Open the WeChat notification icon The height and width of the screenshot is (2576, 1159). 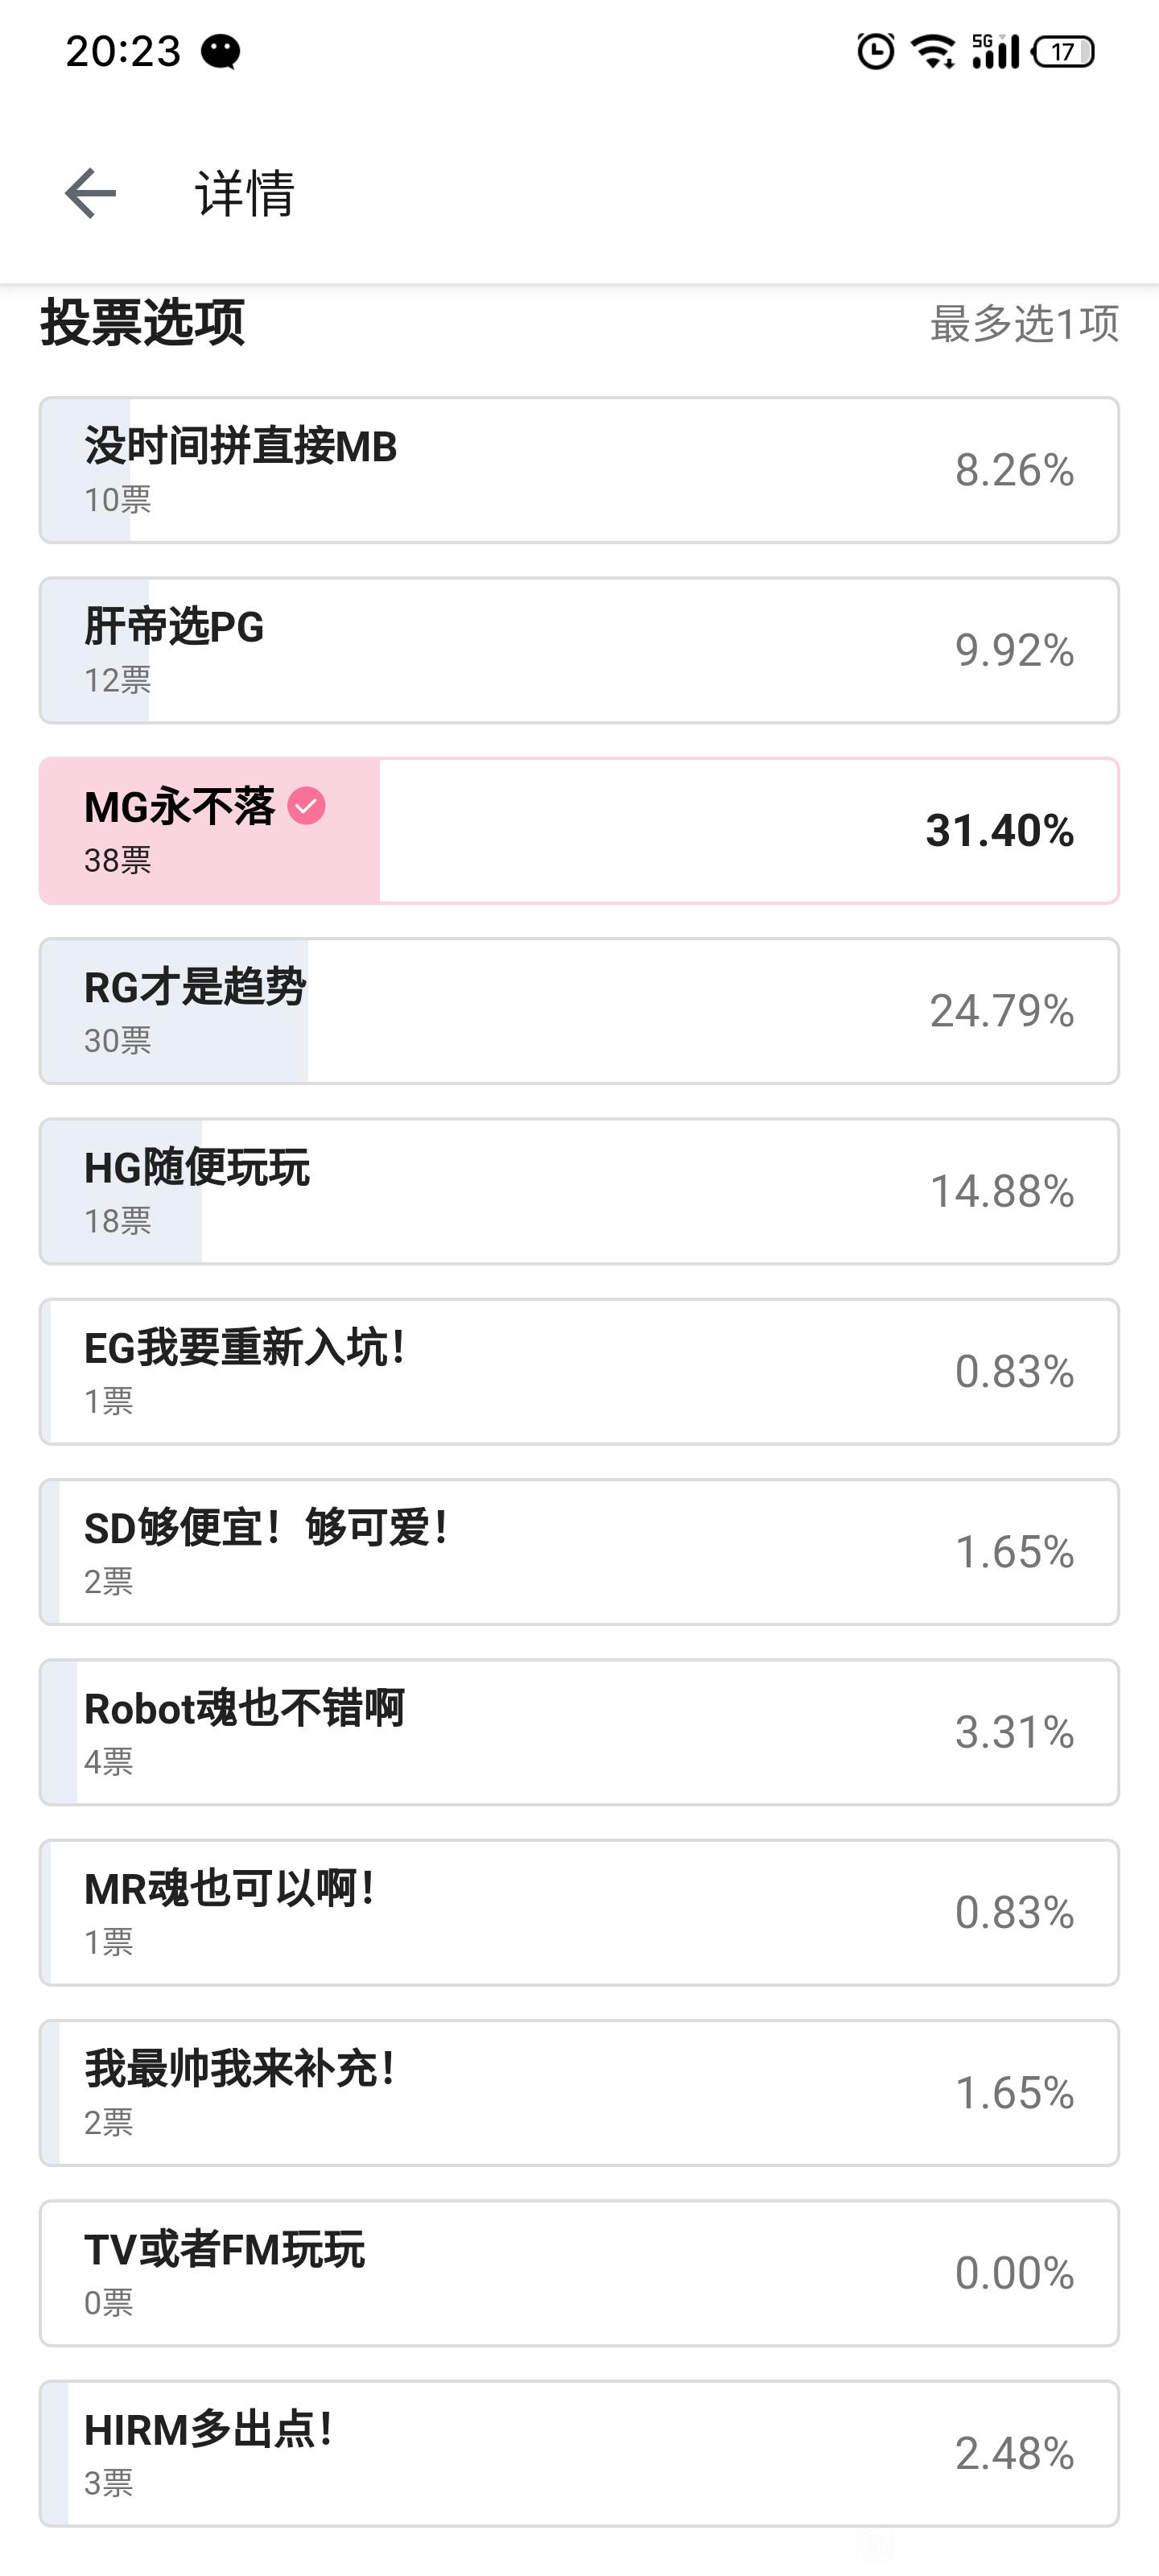pos(220,51)
